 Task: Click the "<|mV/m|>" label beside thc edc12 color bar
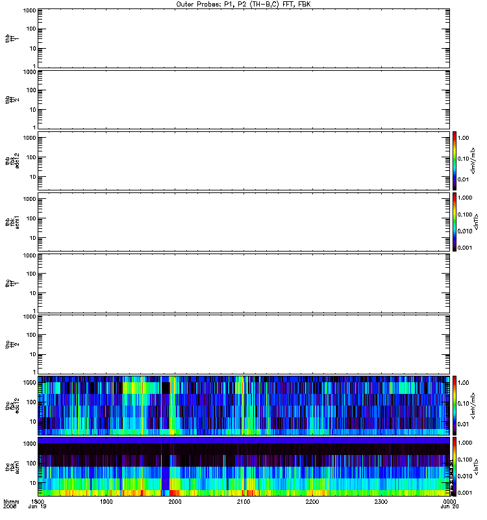473,406
